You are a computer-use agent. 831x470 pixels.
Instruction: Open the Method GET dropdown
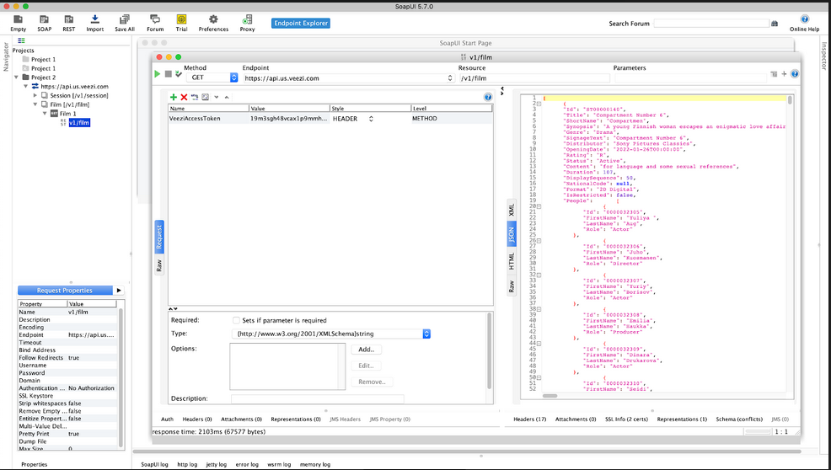pyautogui.click(x=207, y=78)
